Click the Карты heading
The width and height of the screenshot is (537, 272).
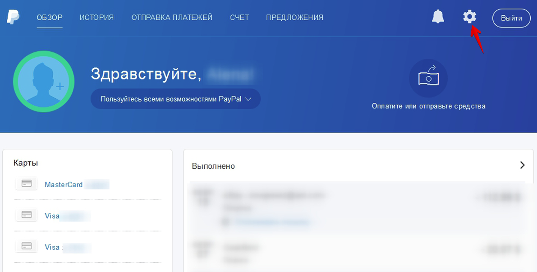(26, 163)
